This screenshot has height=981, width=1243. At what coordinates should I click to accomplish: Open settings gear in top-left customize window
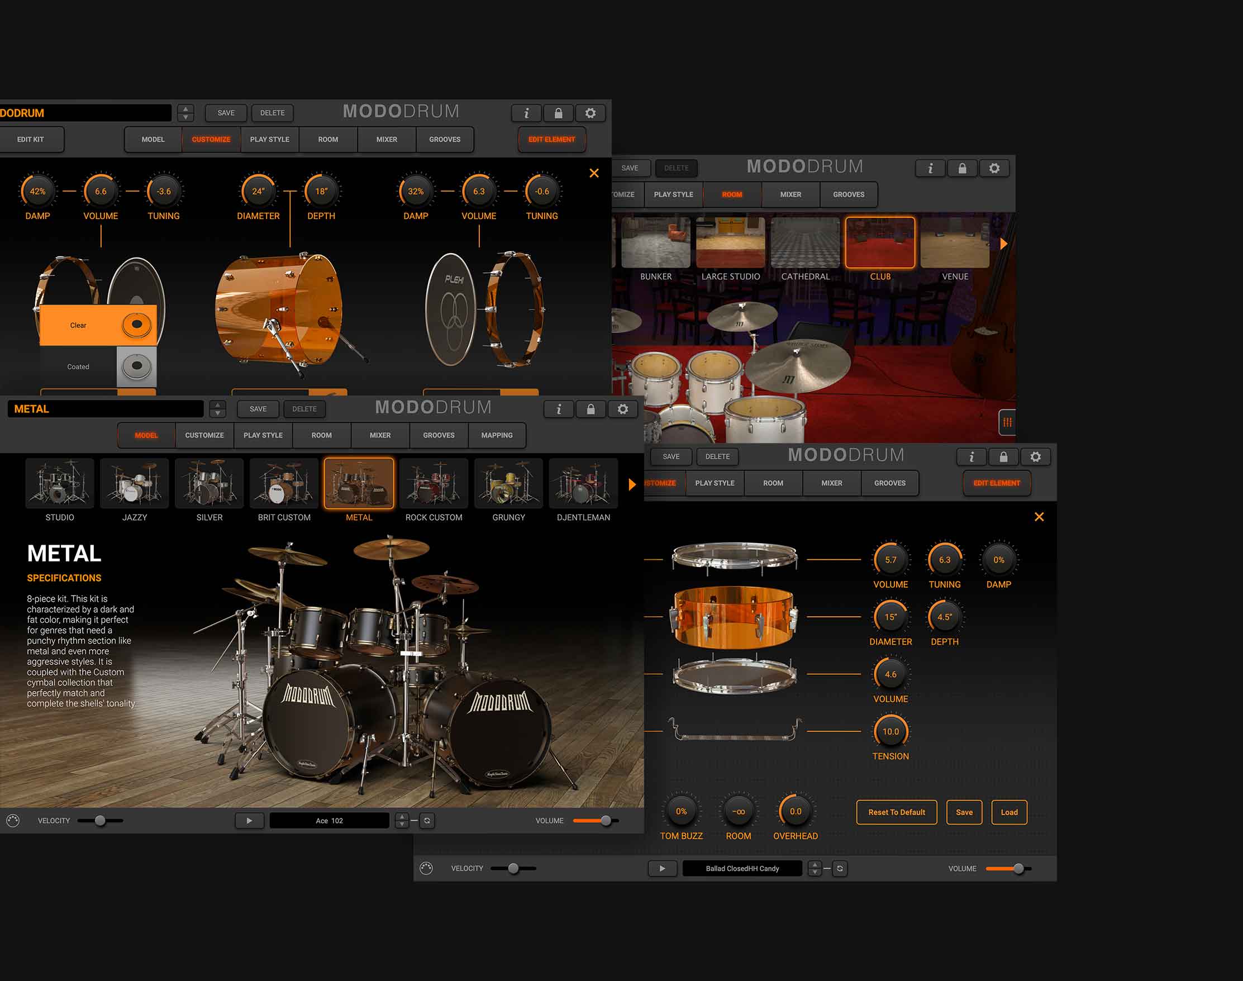(590, 113)
